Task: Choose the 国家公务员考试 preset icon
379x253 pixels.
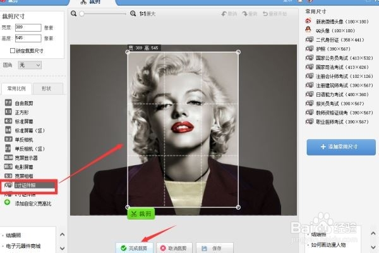Action: coord(310,58)
